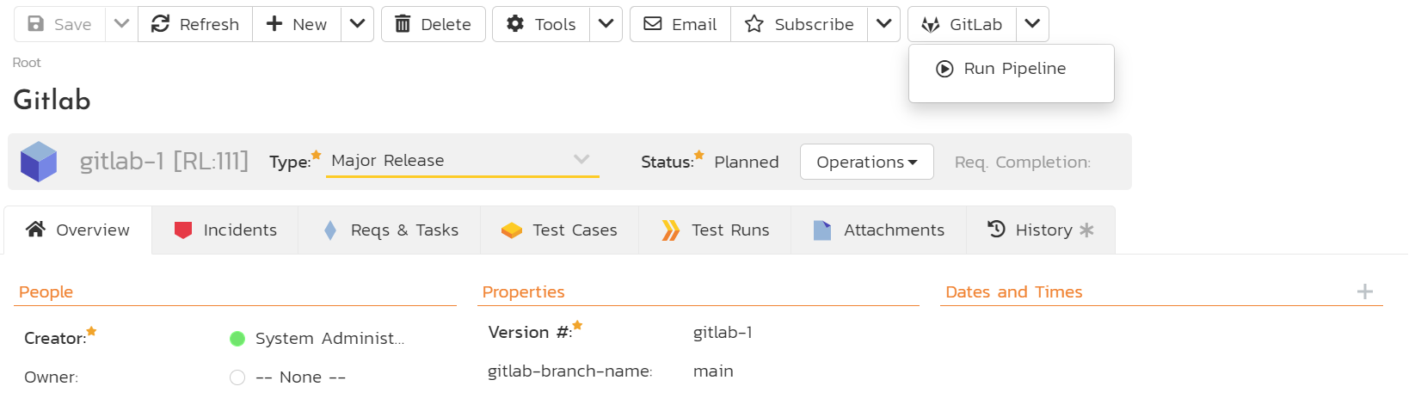Viewport: 1415px width, 411px height.
Task: Click the clock History icon
Action: coord(996,229)
